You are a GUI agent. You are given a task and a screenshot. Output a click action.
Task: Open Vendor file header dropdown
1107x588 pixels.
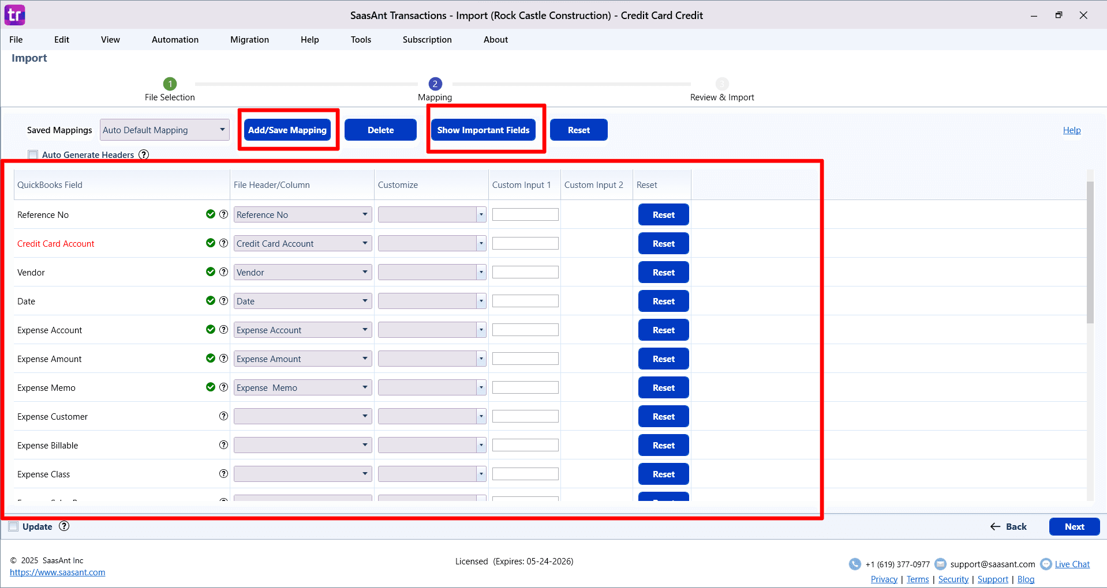coord(302,272)
